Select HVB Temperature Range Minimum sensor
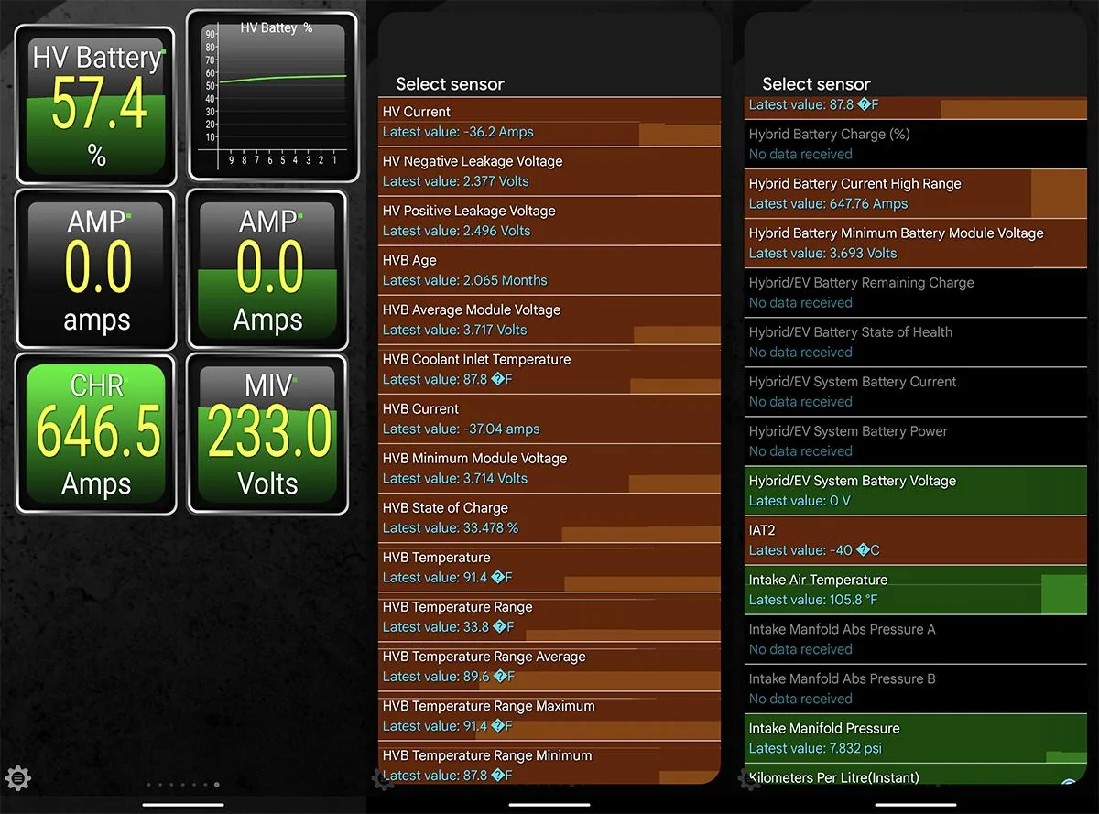Viewport: 1099px width, 814px height. click(x=549, y=764)
